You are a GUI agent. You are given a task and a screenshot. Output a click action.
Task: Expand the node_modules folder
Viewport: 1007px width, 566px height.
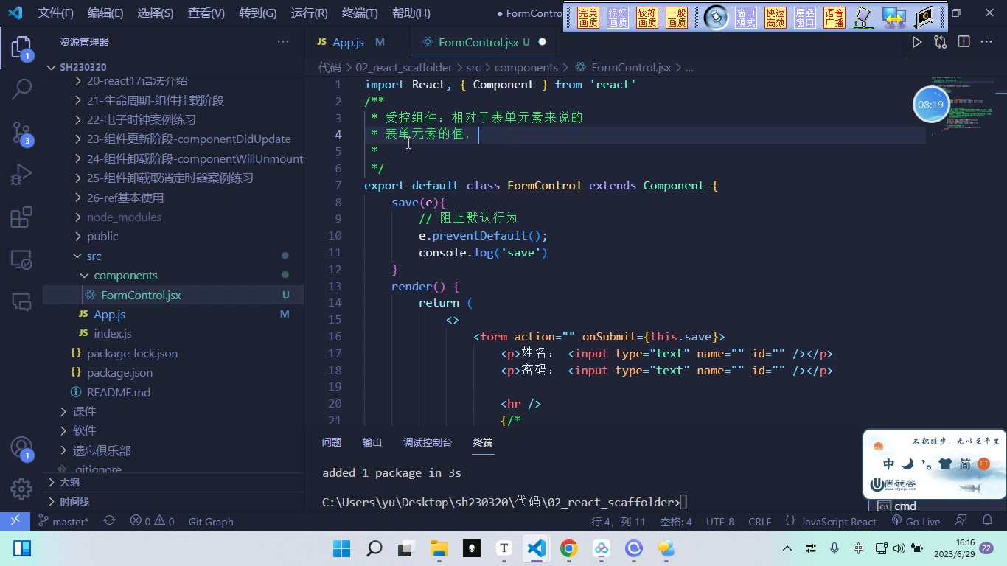pos(77,217)
